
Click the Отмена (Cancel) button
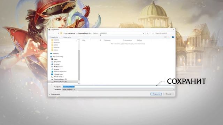click(x=168, y=94)
